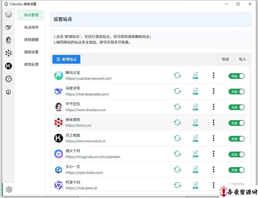Click the https://www.doubao.com URL text
Image resolution: width=258 pixels, height=198 pixels.
tap(86, 110)
